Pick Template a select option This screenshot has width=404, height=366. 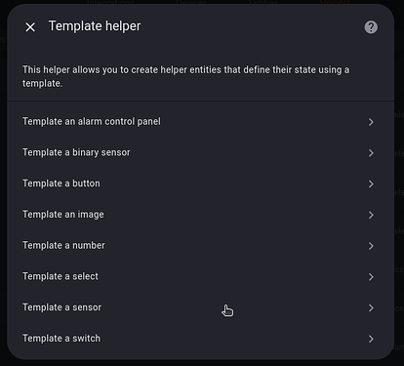pos(200,276)
